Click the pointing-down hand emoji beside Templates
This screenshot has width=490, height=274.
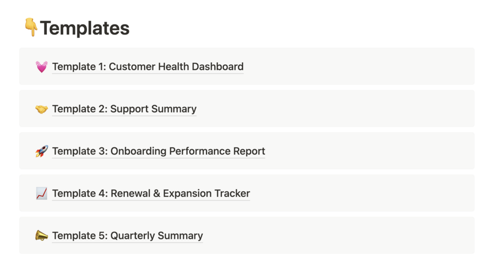[31, 27]
